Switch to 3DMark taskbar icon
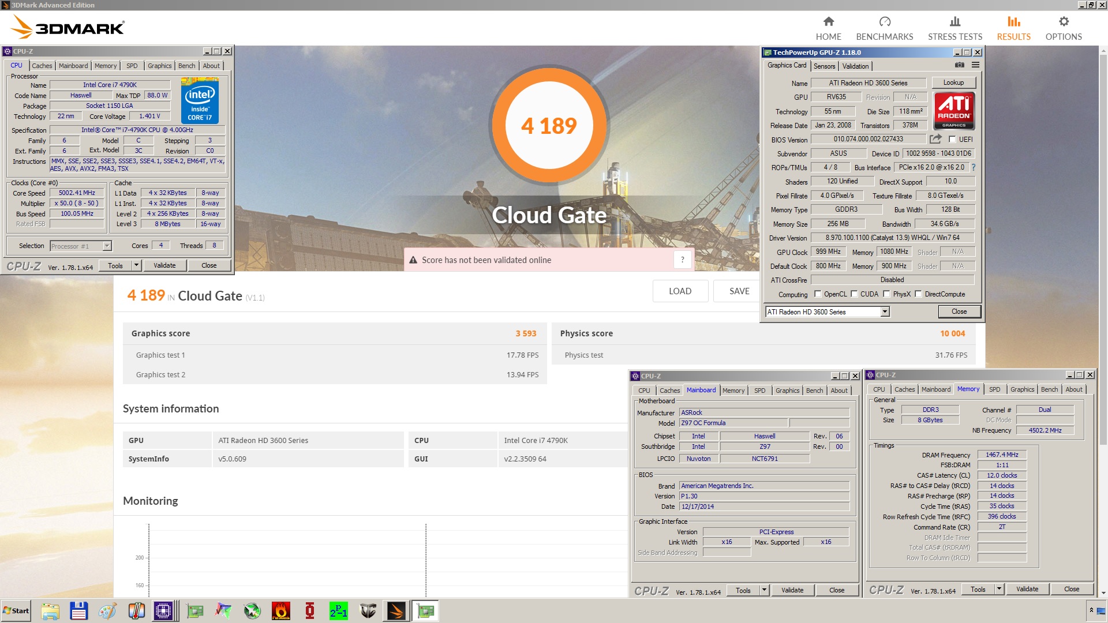The height and width of the screenshot is (623, 1108). 396,610
